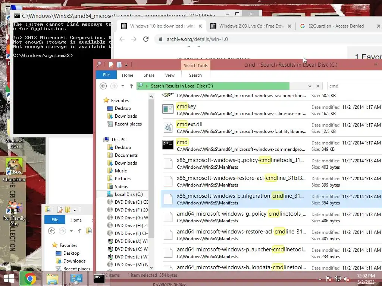Open Run Family Guy desktop shortcut

tap(15, 214)
